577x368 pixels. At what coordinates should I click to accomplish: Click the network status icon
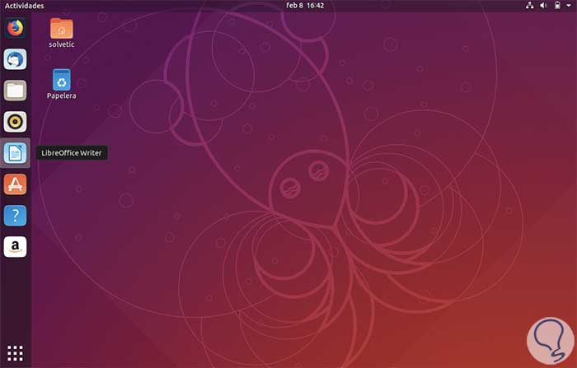[x=529, y=6]
